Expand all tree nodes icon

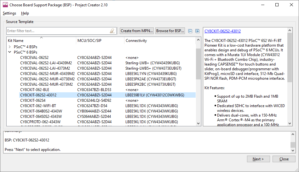pyautogui.click(x=197, y=31)
